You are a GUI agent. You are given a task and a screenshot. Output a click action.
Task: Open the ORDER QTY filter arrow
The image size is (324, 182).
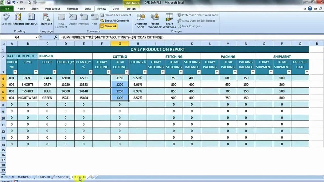coord(73,72)
